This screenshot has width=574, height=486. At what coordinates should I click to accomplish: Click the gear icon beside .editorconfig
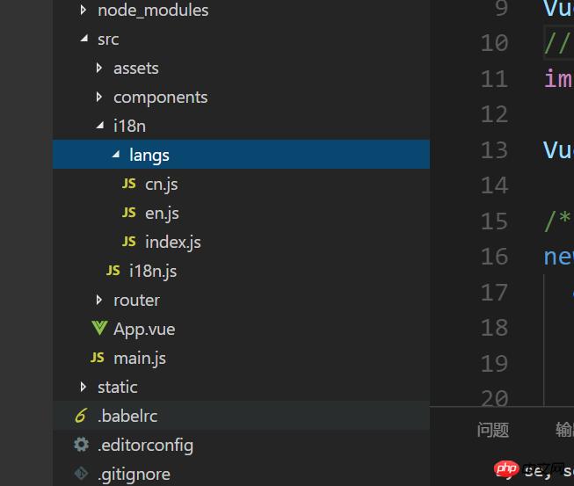point(82,445)
